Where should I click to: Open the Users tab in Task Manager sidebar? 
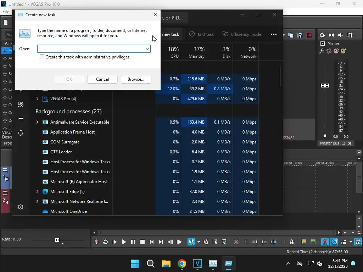21,104
